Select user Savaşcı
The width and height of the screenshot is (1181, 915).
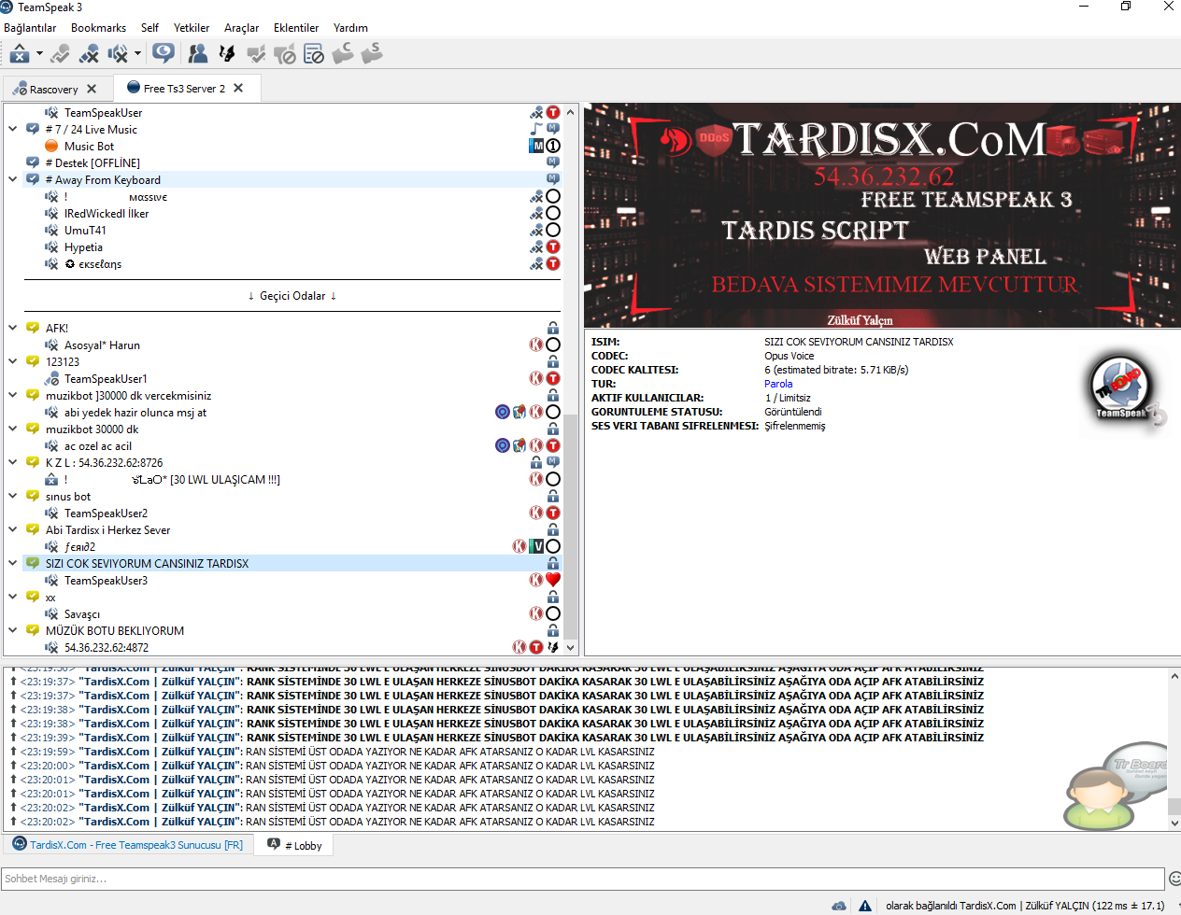click(x=82, y=614)
